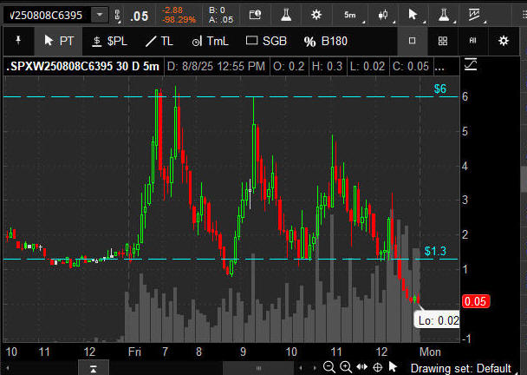The width and height of the screenshot is (527, 375).
Task: Open the chart style candlestick menu
Action: [x=383, y=15]
